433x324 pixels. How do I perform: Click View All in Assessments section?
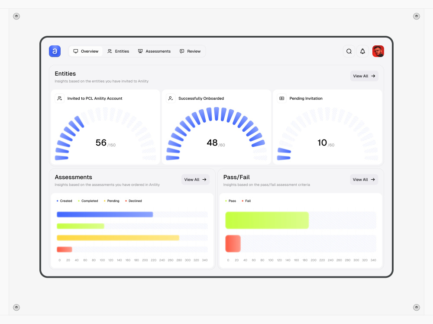(195, 180)
